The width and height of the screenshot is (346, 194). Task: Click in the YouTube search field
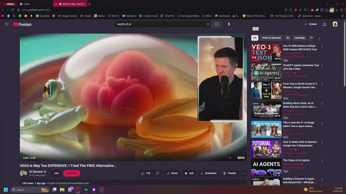point(161,24)
